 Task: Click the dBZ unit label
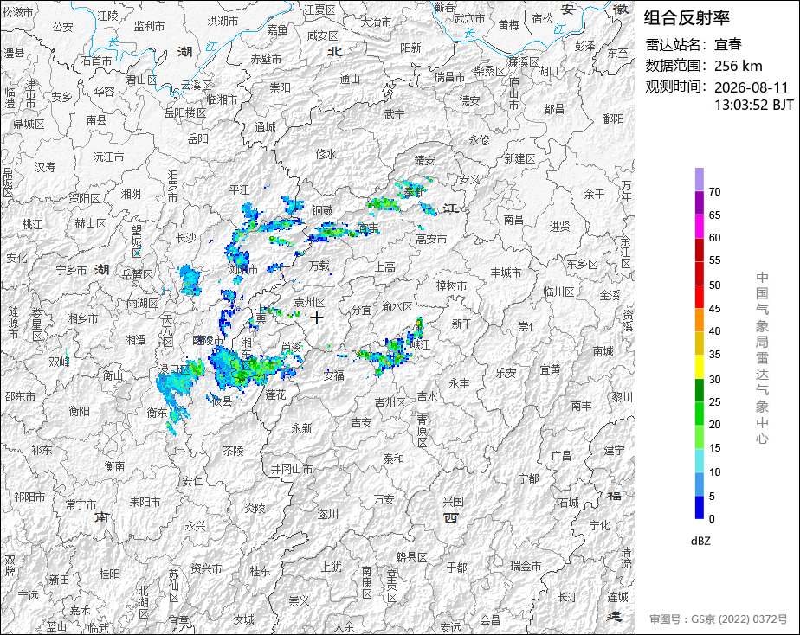pyautogui.click(x=700, y=541)
